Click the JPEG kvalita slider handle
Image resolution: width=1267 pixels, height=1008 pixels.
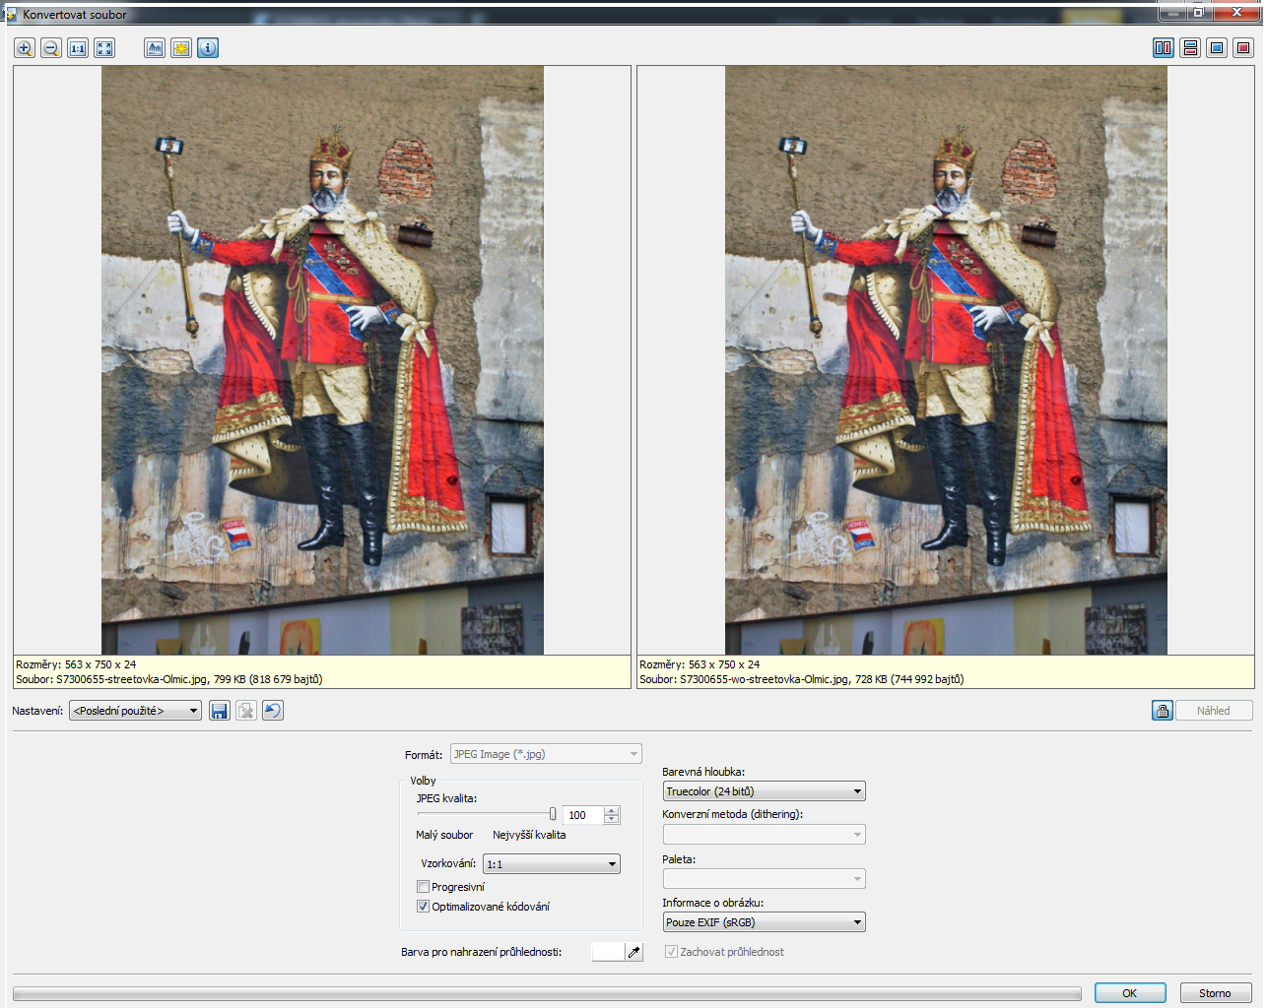pyautogui.click(x=553, y=814)
